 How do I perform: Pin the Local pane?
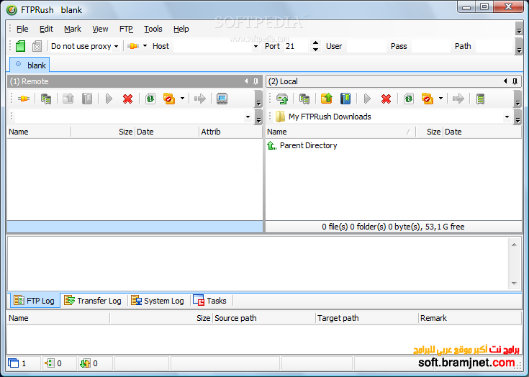515,81
